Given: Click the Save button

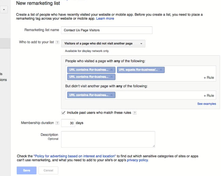Looking at the screenshot, I should (27, 170).
